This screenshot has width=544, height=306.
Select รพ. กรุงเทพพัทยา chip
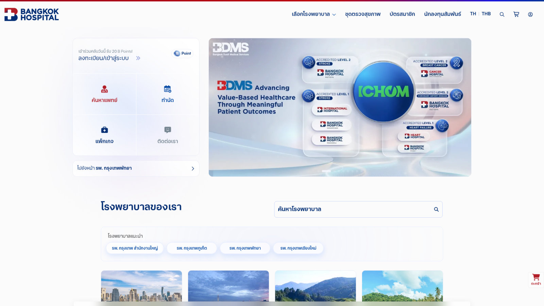[x=245, y=248]
